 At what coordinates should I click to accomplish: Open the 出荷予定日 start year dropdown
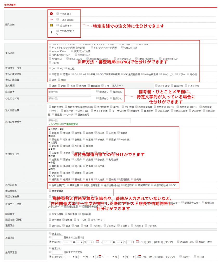click(70, 257)
